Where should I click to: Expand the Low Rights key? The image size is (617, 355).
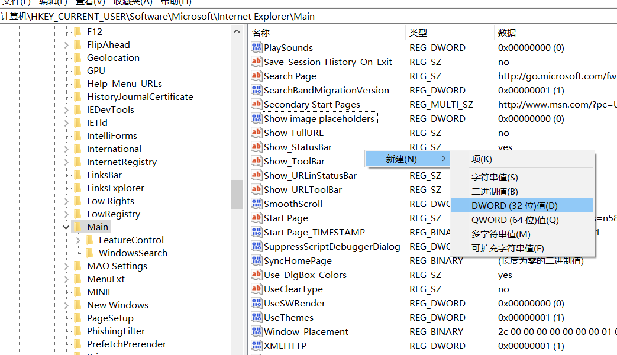tap(66, 201)
